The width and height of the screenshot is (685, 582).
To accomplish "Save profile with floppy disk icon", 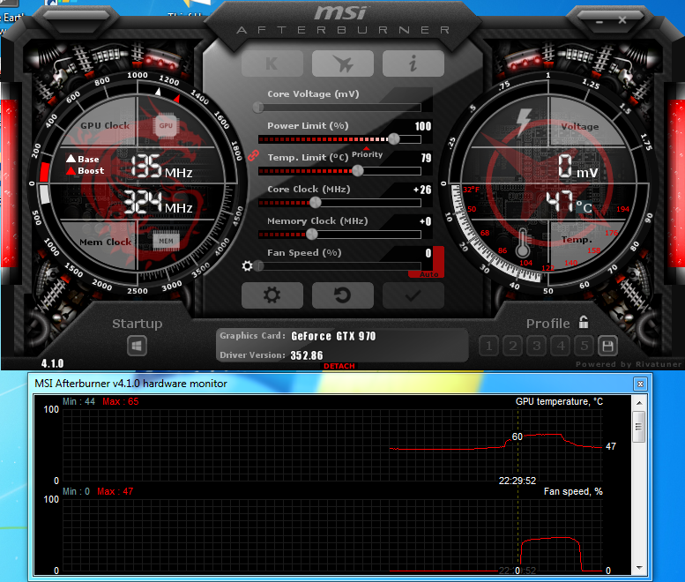I will pos(607,347).
